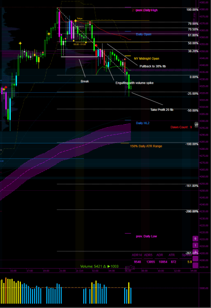The height and width of the screenshot is (308, 211).
Task: Select the 'Engulfing with volume spike' annotation
Action: pyautogui.click(x=135, y=83)
